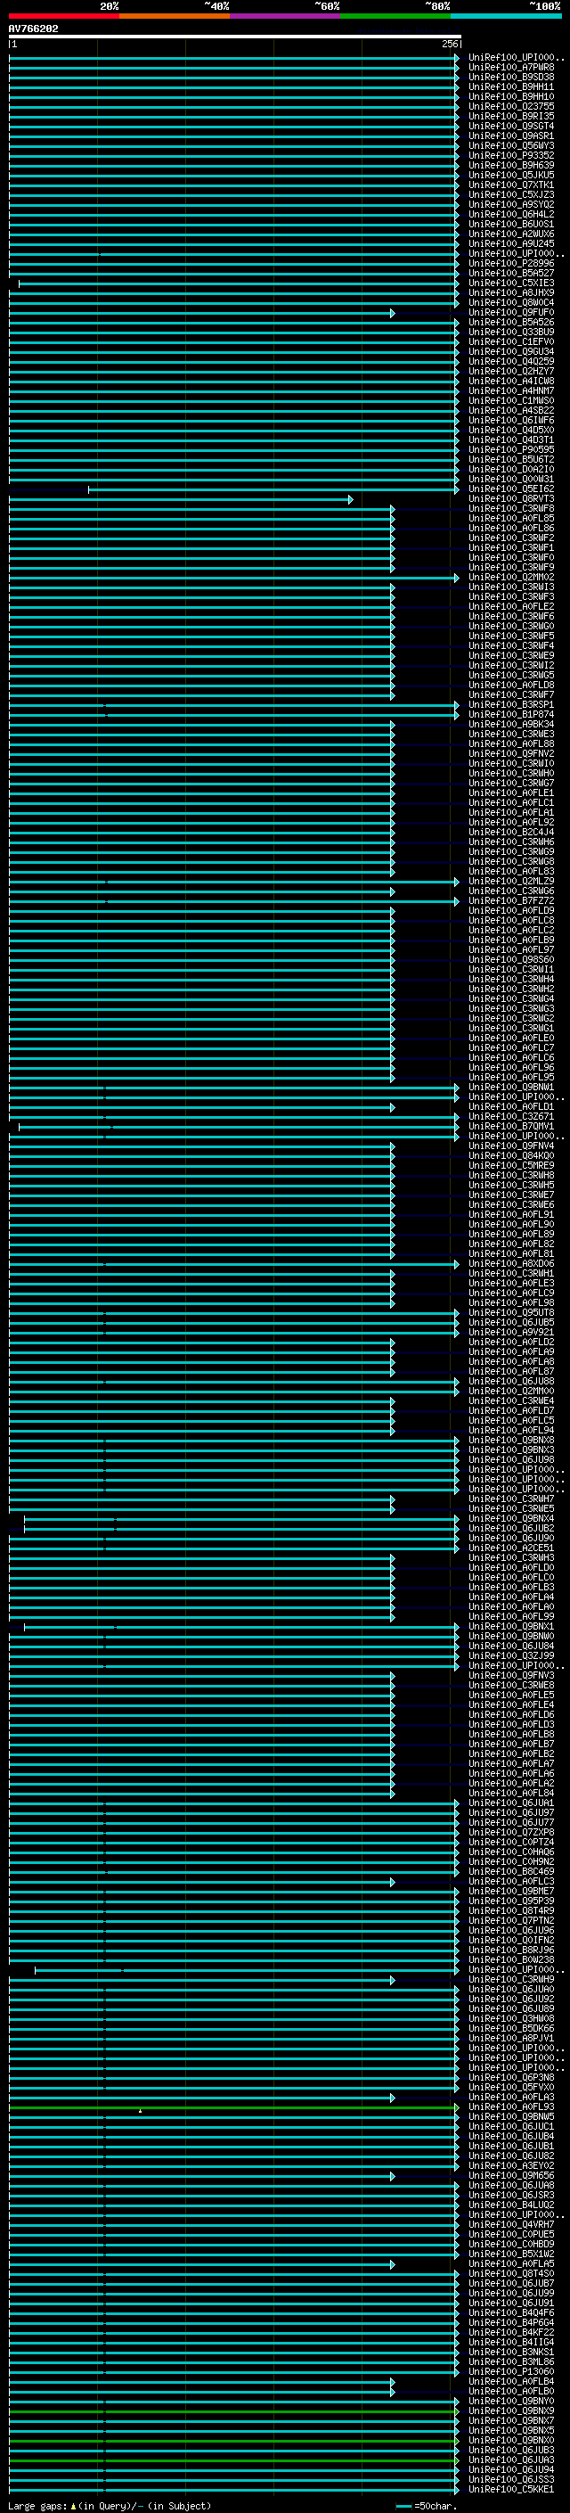Click the orange ~40% identity legend bar

[x=175, y=16]
